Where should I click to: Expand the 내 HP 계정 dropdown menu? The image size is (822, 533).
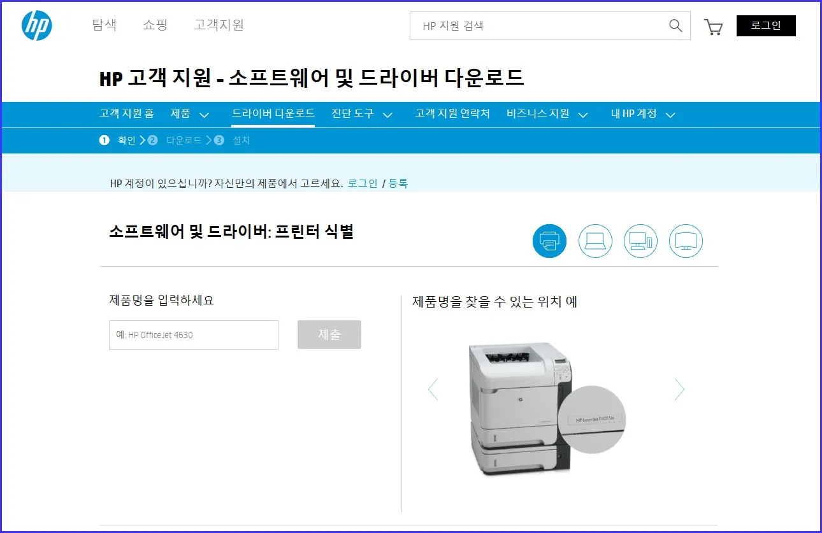click(643, 114)
